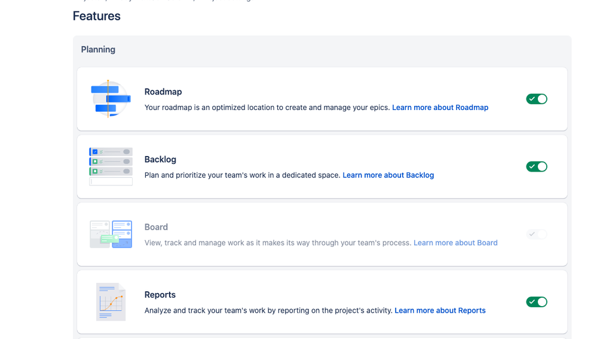Click the Roadmap feature title
The height and width of the screenshot is (339, 597).
pos(163,91)
